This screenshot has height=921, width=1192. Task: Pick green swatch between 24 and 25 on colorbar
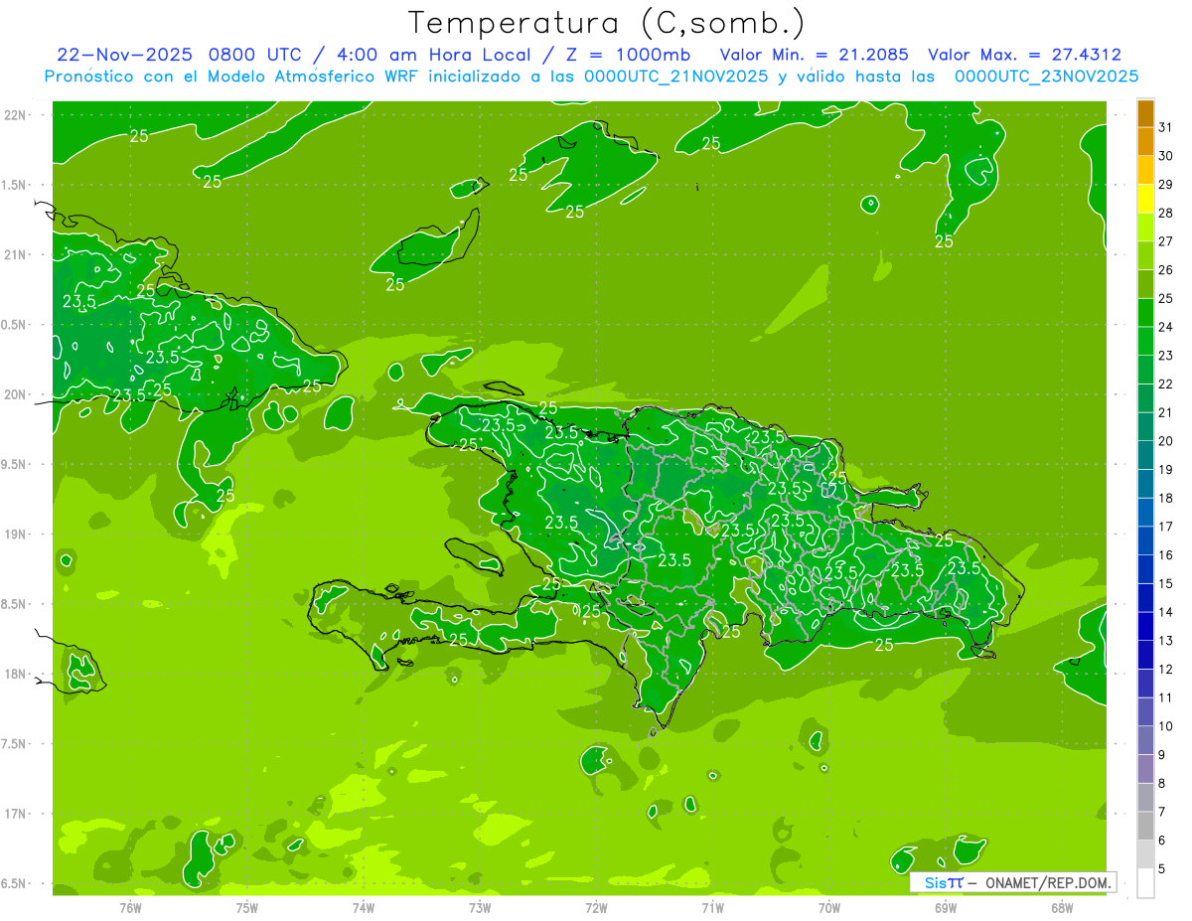(x=1145, y=313)
